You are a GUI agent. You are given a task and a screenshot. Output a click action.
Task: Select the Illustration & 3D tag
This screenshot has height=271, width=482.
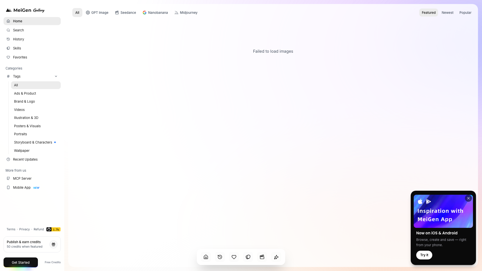[x=36, y=118]
